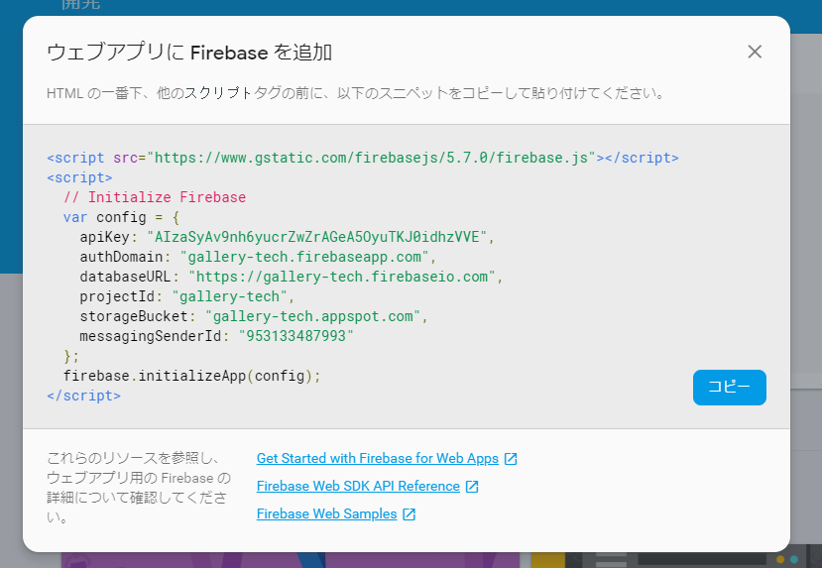Click the firebase.initializeApp(config) line

[192, 376]
